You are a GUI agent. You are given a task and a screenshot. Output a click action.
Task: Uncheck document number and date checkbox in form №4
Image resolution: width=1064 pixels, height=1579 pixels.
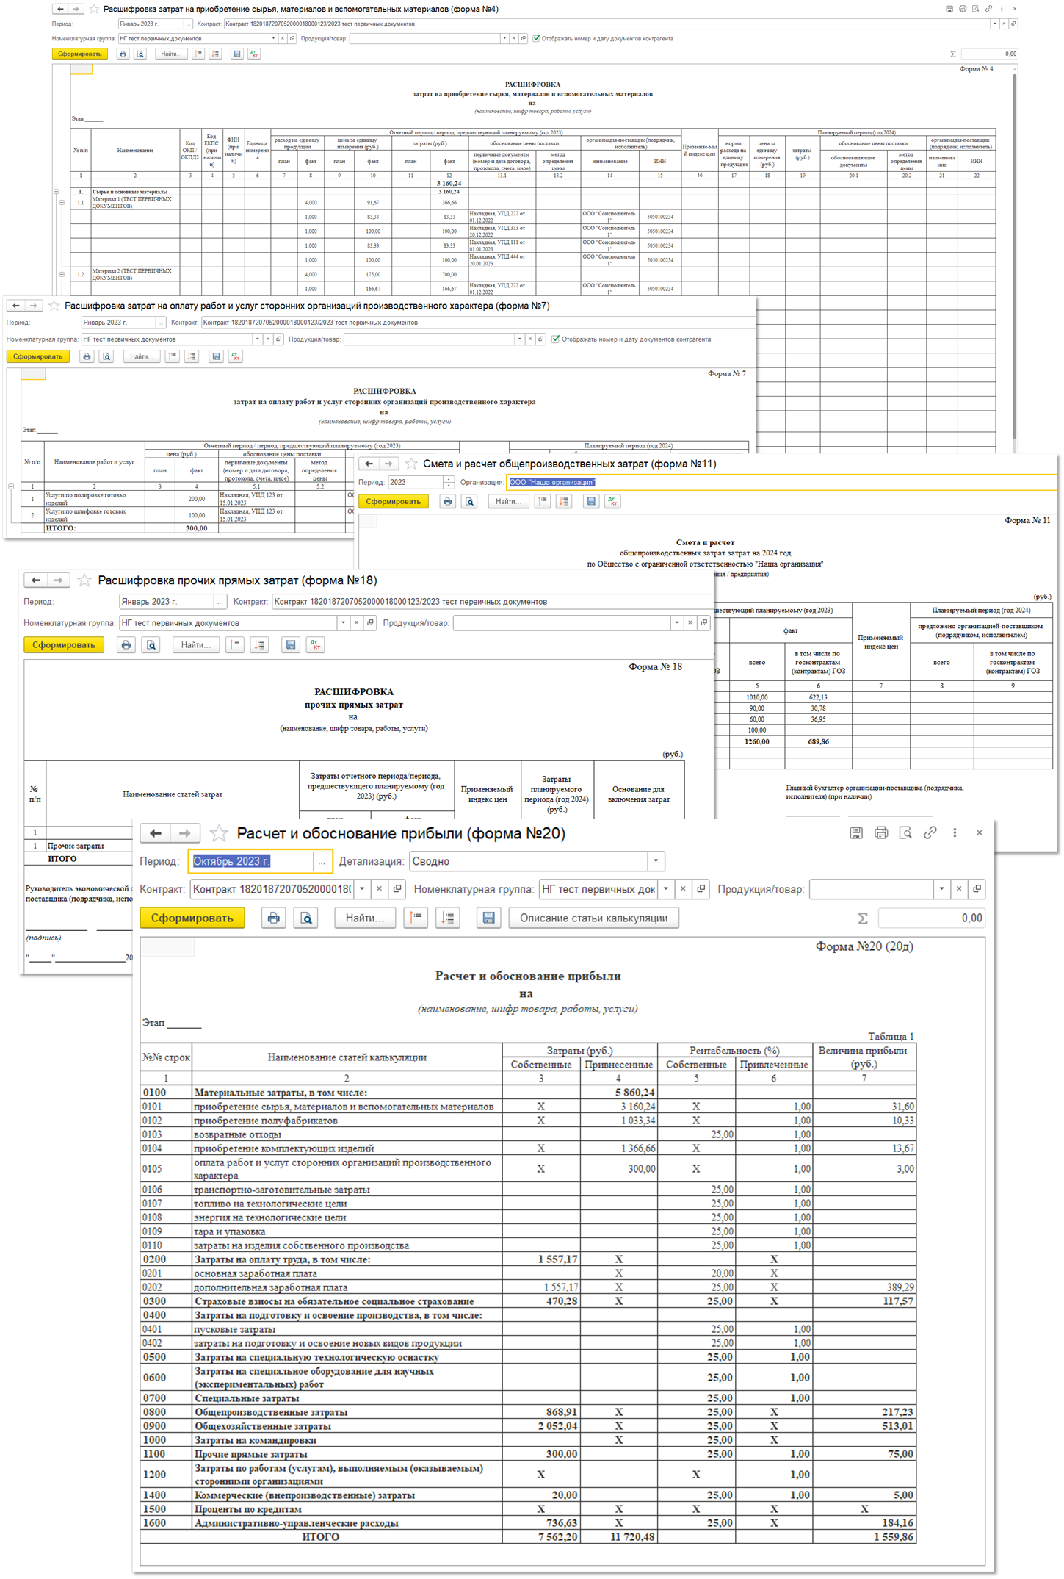tap(536, 38)
